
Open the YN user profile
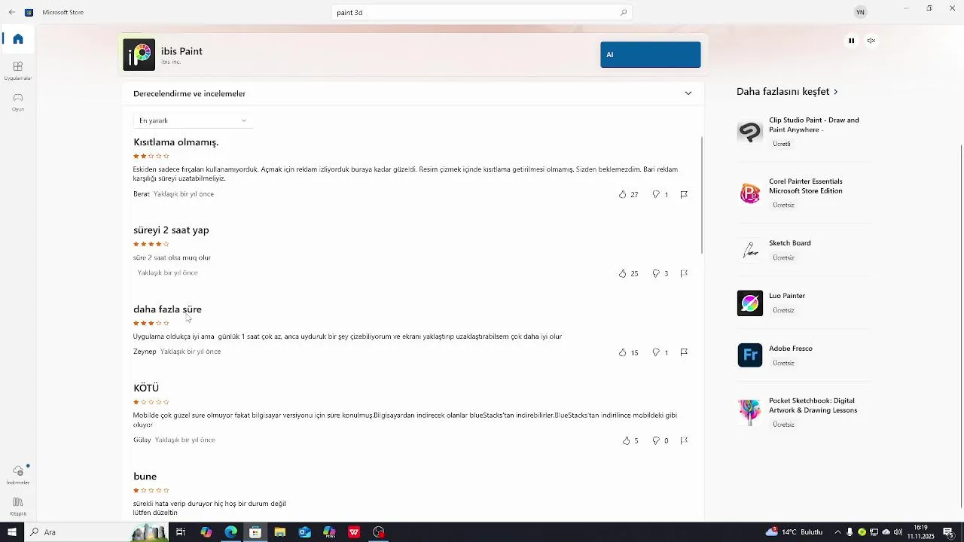[860, 12]
